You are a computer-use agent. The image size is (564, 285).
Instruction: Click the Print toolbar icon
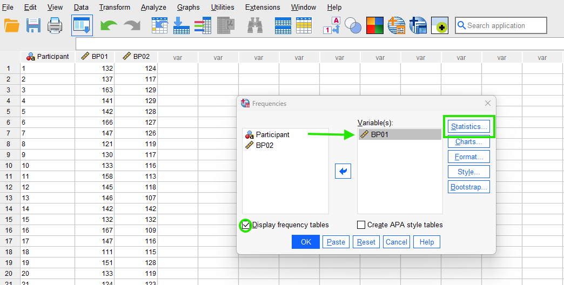55,25
